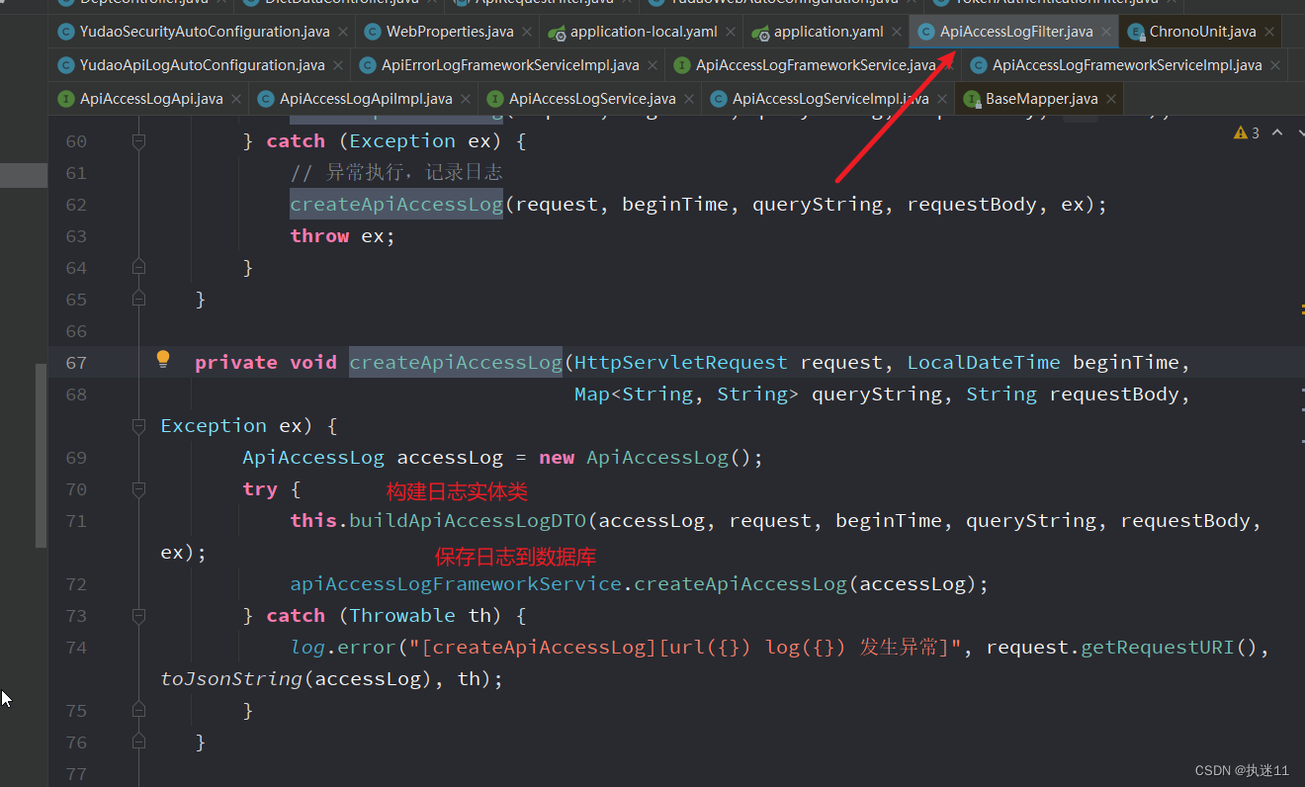Click the interface icon on the ApiAccessLogFrameworkService.java tab
Image resolution: width=1305 pixels, height=787 pixels.
click(x=682, y=65)
